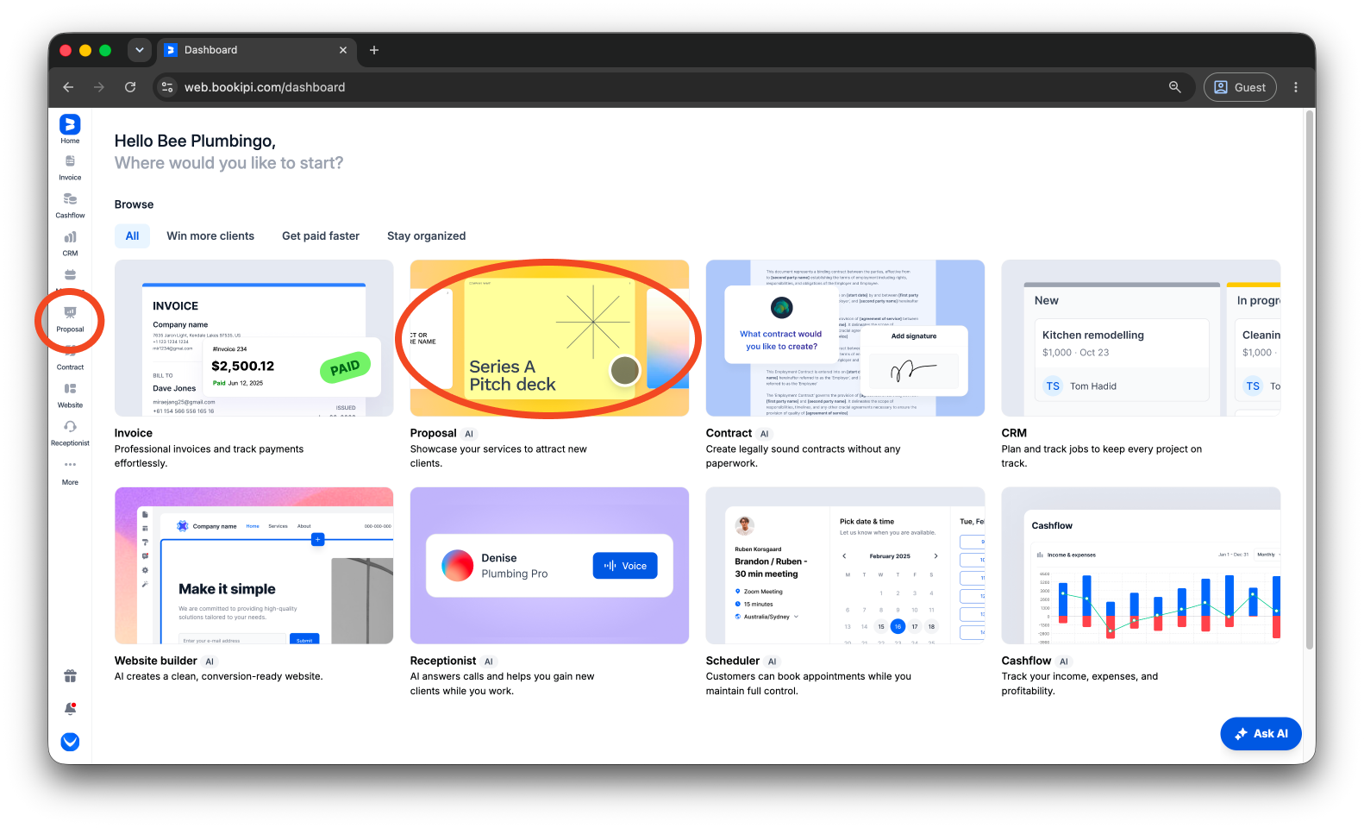Select the All browse filter tab
Viewport: 1364px width, 828px height.
pyautogui.click(x=132, y=236)
